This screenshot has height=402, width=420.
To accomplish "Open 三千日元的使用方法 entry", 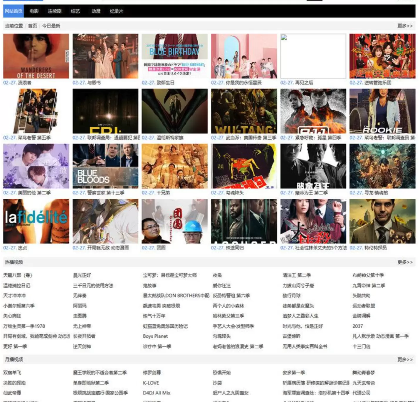I will point(93,286).
